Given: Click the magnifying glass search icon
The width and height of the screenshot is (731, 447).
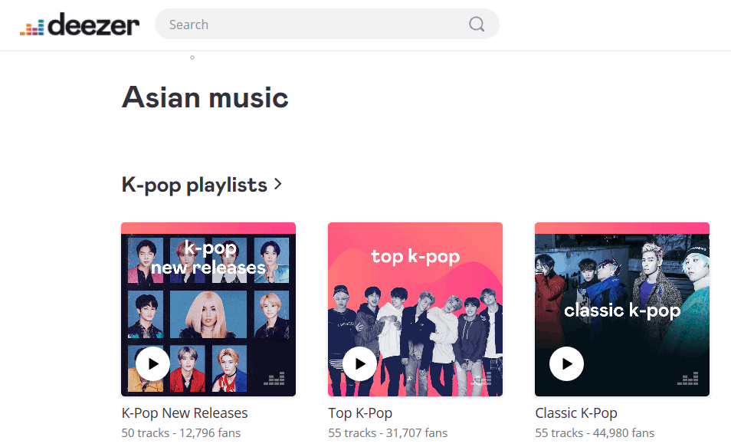Looking at the screenshot, I should [477, 24].
